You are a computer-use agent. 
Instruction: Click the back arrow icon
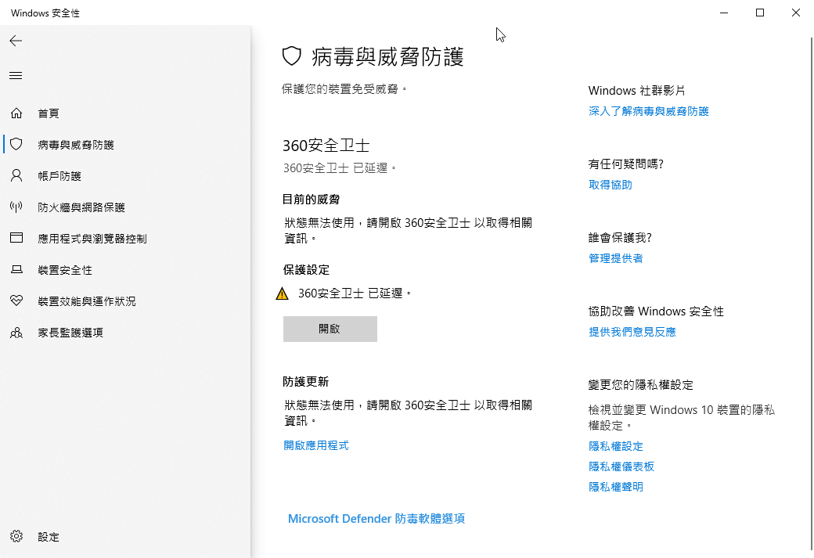click(16, 41)
